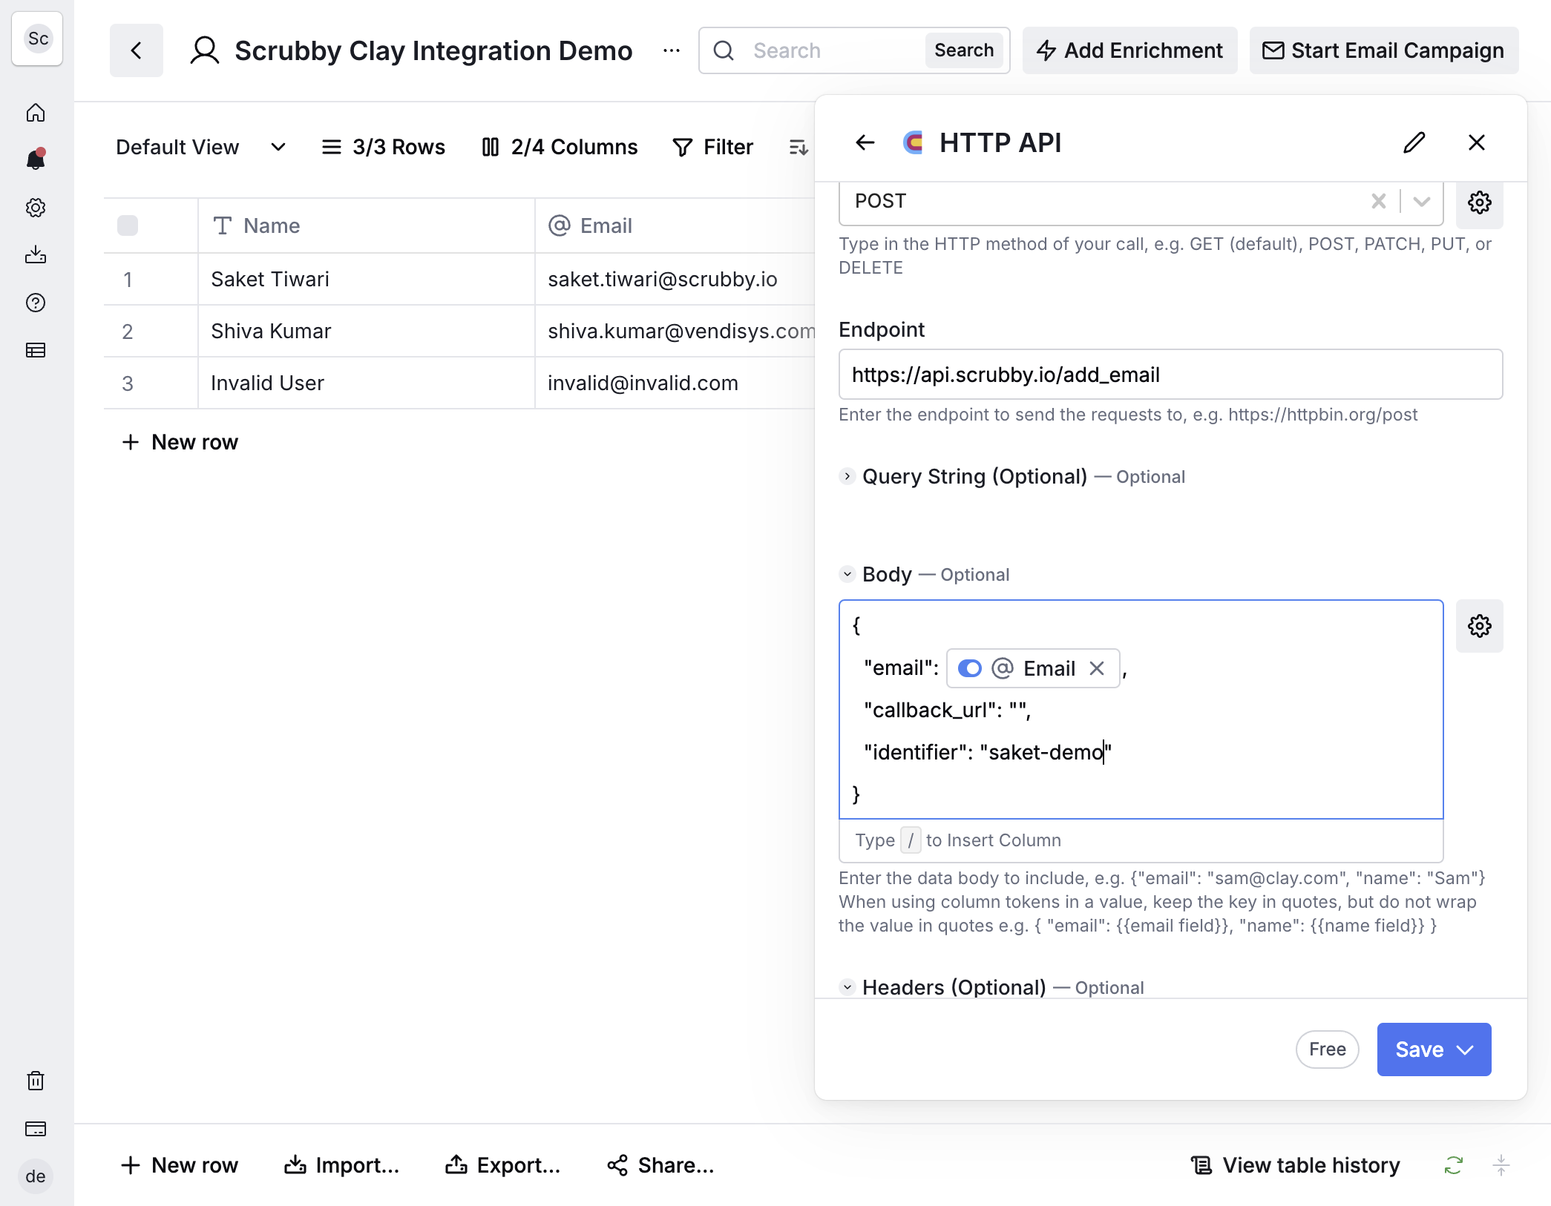The width and height of the screenshot is (1551, 1206).
Task: Click the collapse icon at bottom right
Action: pyautogui.click(x=1501, y=1165)
